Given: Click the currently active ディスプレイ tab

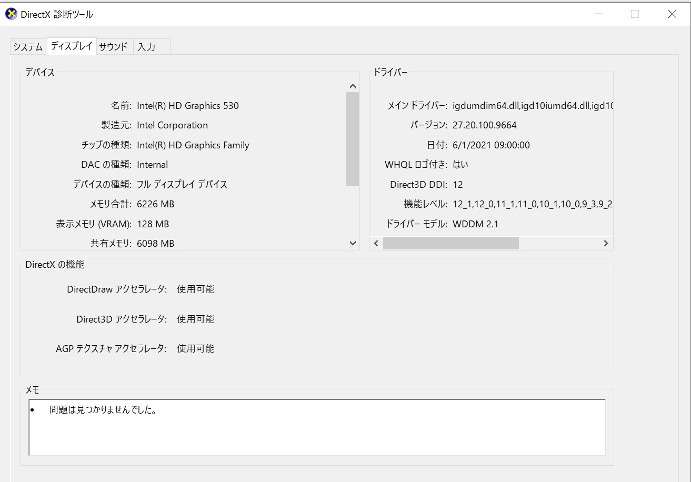Looking at the screenshot, I should tap(72, 46).
